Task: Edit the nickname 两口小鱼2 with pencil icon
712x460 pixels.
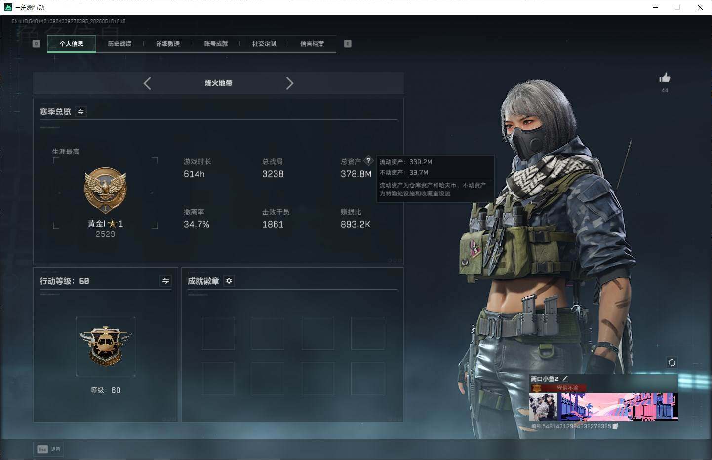Action: click(565, 379)
